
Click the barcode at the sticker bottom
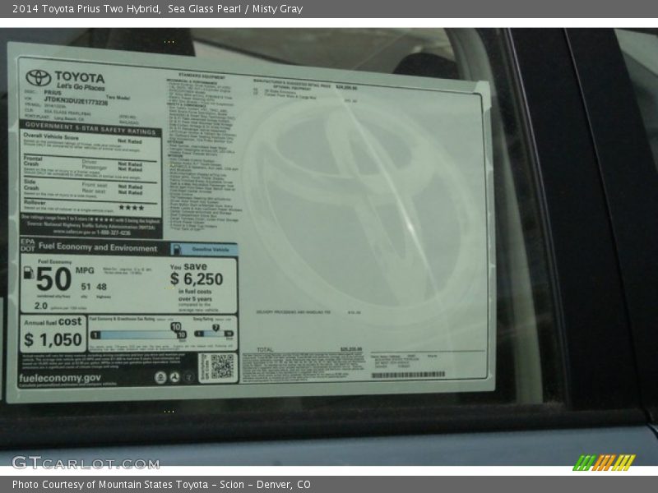coord(408,376)
